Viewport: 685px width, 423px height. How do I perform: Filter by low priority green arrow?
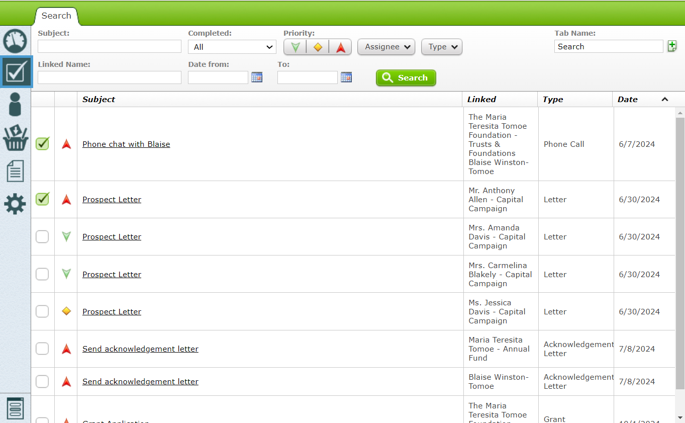296,47
